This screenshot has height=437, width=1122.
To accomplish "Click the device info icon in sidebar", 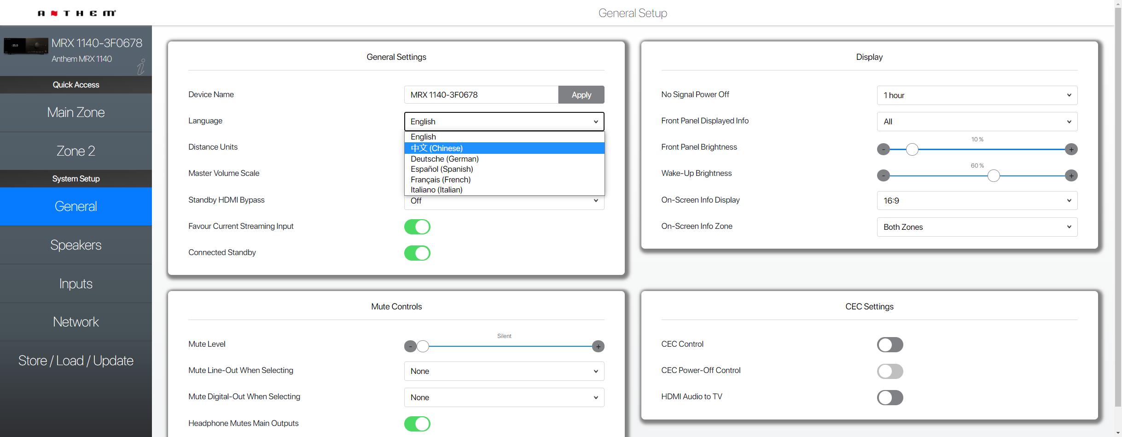I will [141, 67].
